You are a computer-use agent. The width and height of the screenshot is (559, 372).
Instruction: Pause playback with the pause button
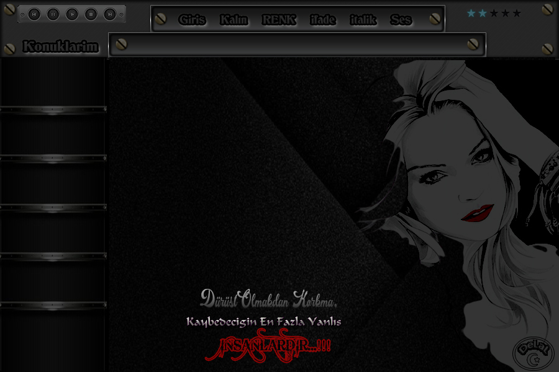coord(53,14)
